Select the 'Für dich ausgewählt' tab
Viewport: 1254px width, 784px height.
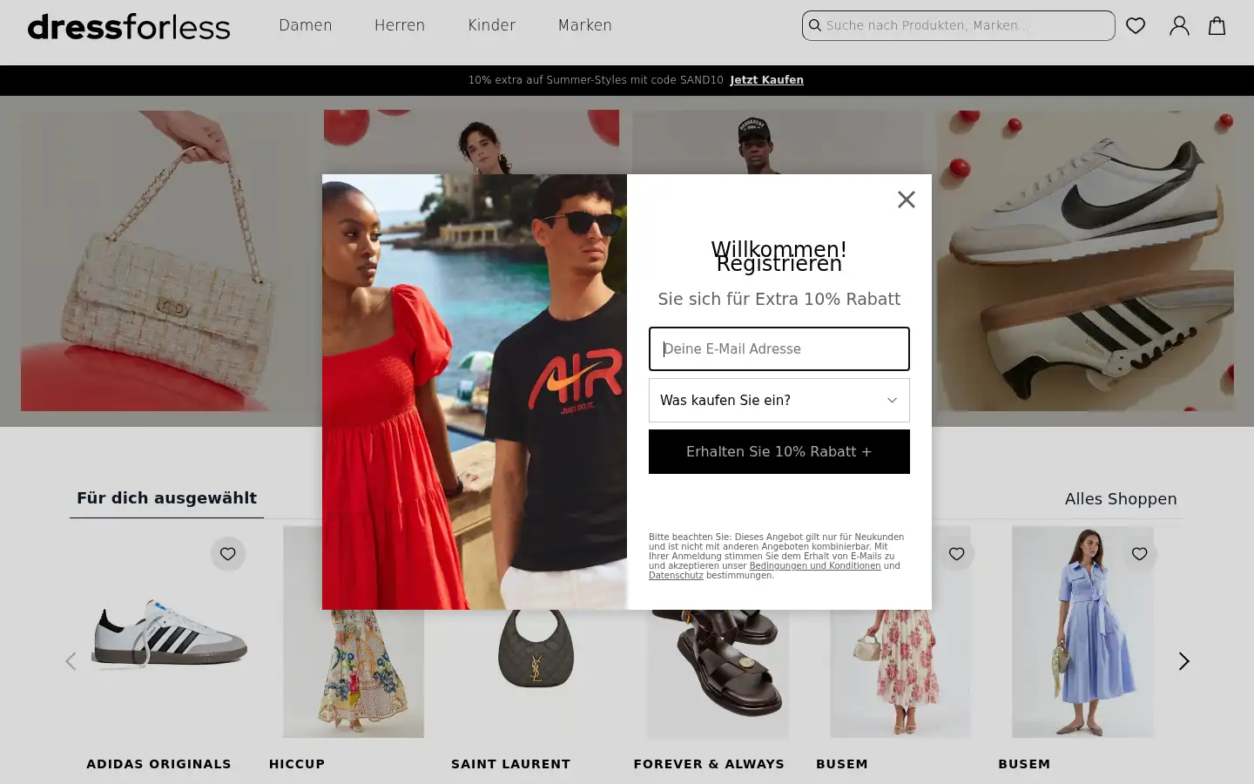166,498
